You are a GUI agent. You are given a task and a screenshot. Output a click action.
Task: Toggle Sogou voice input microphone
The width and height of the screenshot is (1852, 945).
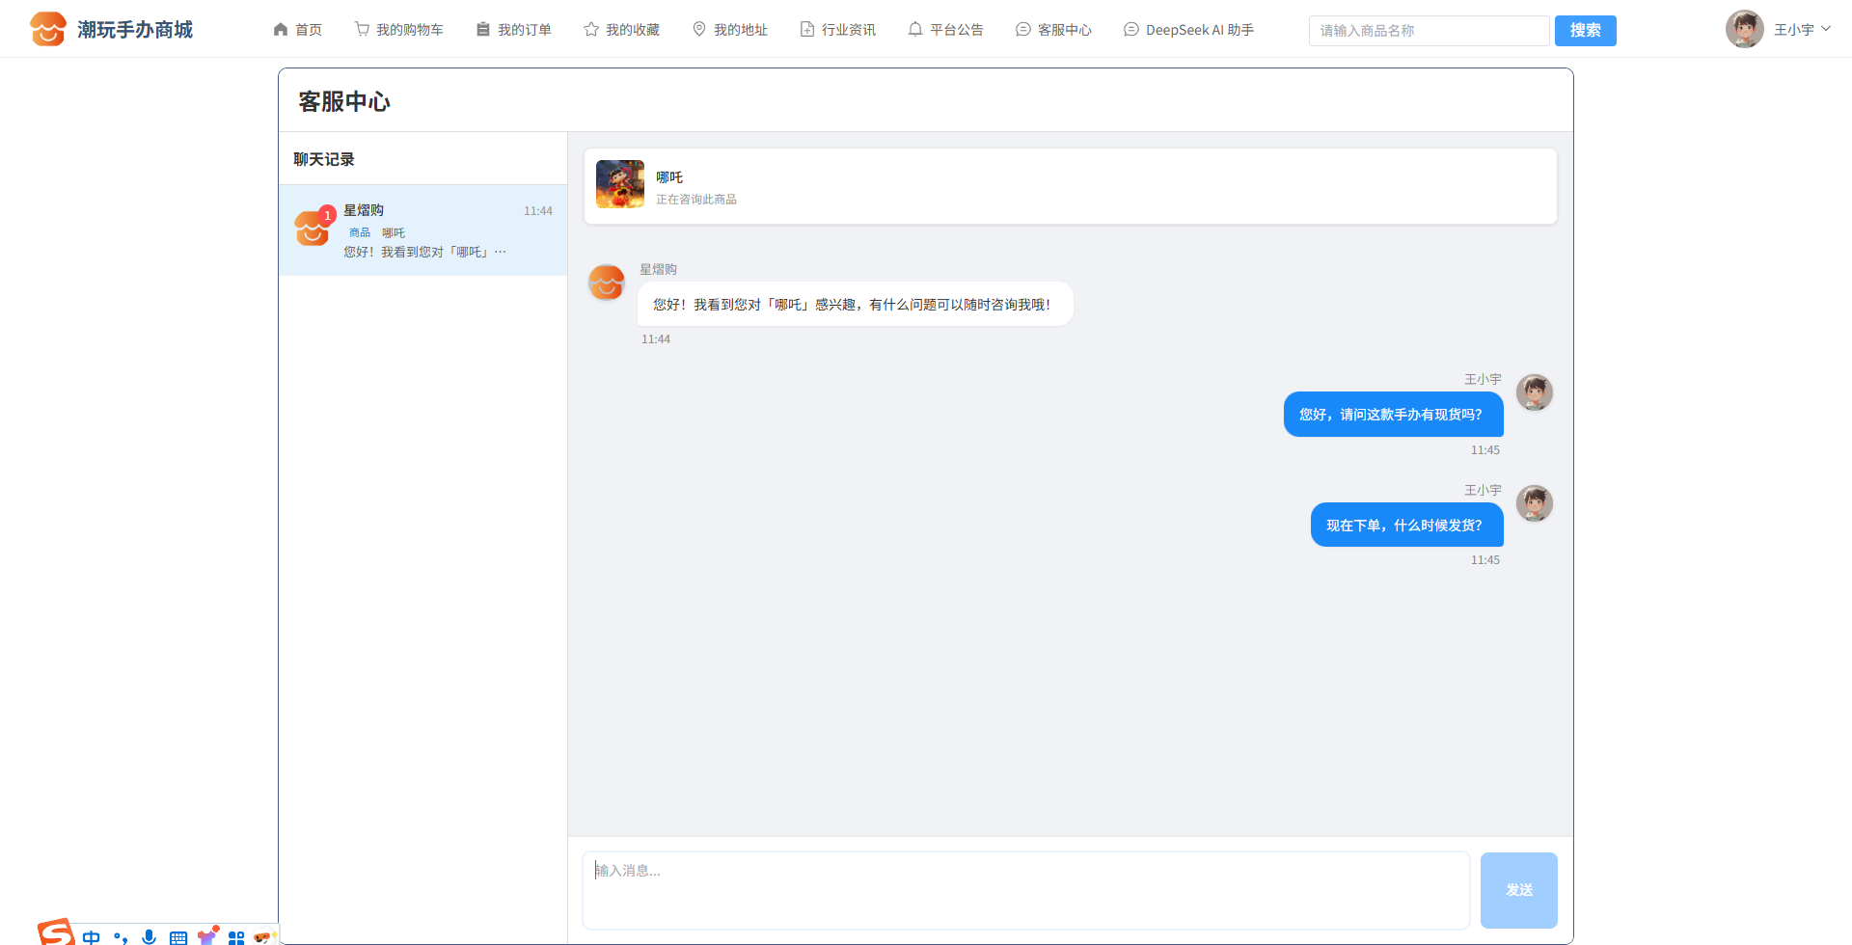[x=149, y=936]
